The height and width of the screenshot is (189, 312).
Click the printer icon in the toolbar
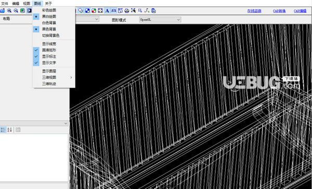point(127,11)
